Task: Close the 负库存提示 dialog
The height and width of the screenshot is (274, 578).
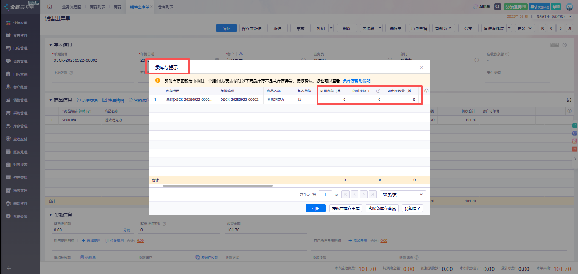Action: coord(421,68)
